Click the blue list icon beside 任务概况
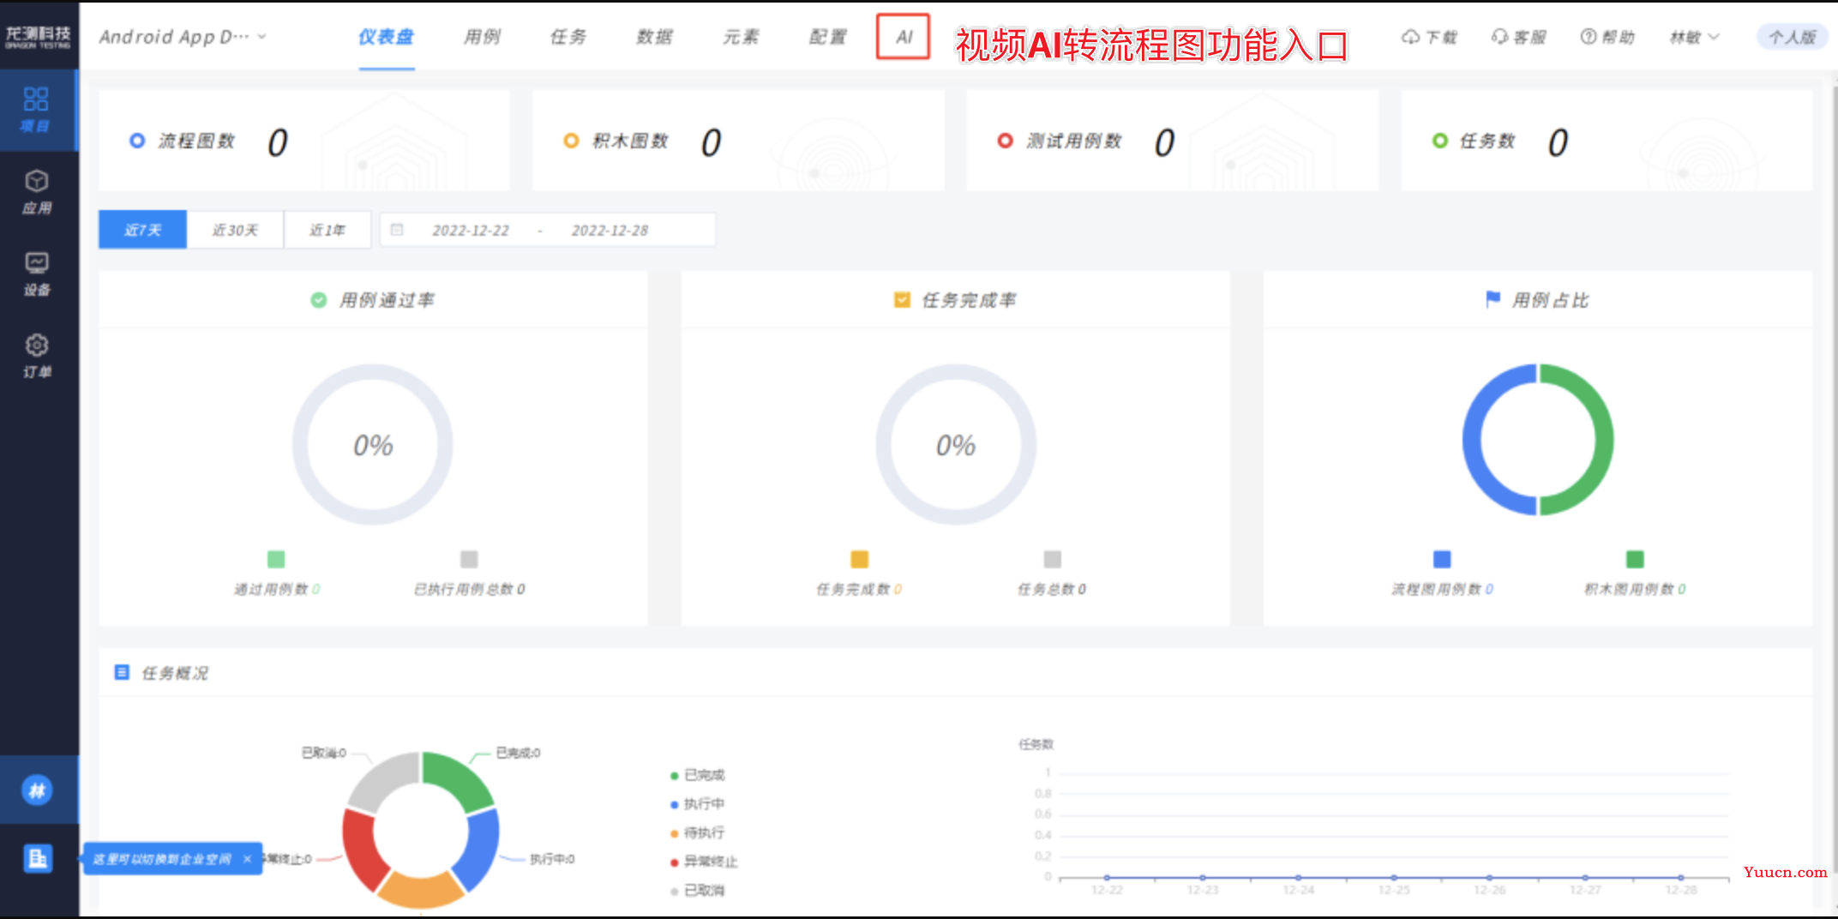 pyautogui.click(x=123, y=672)
